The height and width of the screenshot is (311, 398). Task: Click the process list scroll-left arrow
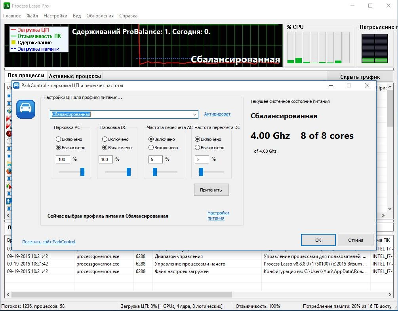(8, 215)
